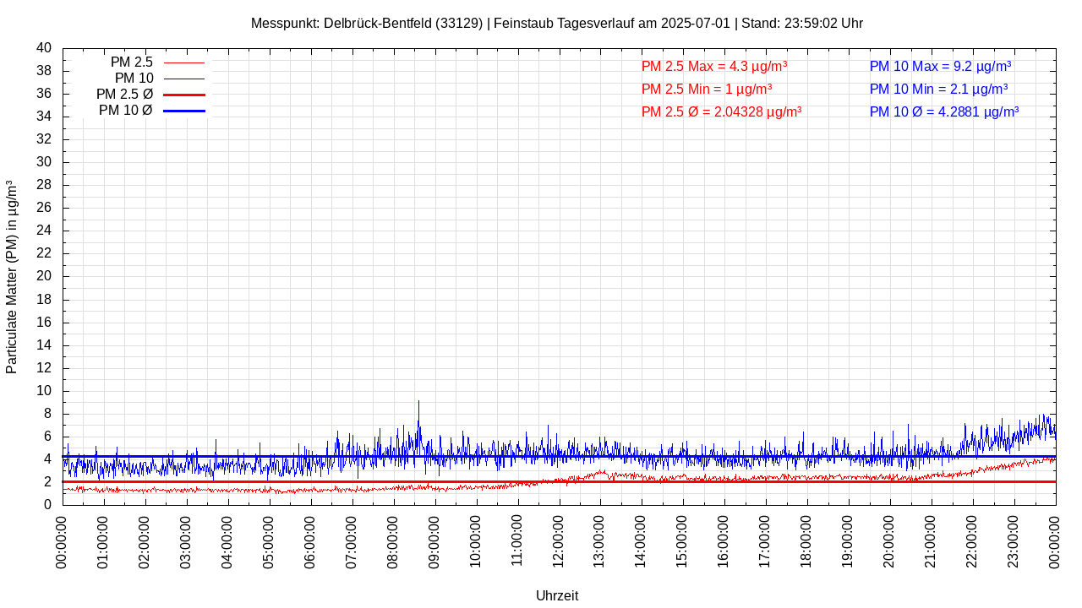Click the red PM 2.5 legend line sample
1082x608 pixels.
coord(183,62)
